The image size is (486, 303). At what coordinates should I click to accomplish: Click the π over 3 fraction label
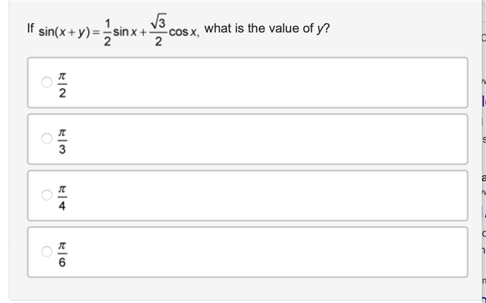coord(63,142)
